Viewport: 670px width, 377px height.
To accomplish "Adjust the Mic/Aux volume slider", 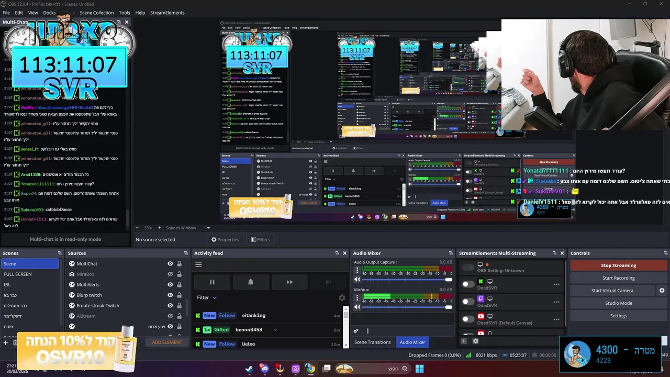I will pos(407,307).
